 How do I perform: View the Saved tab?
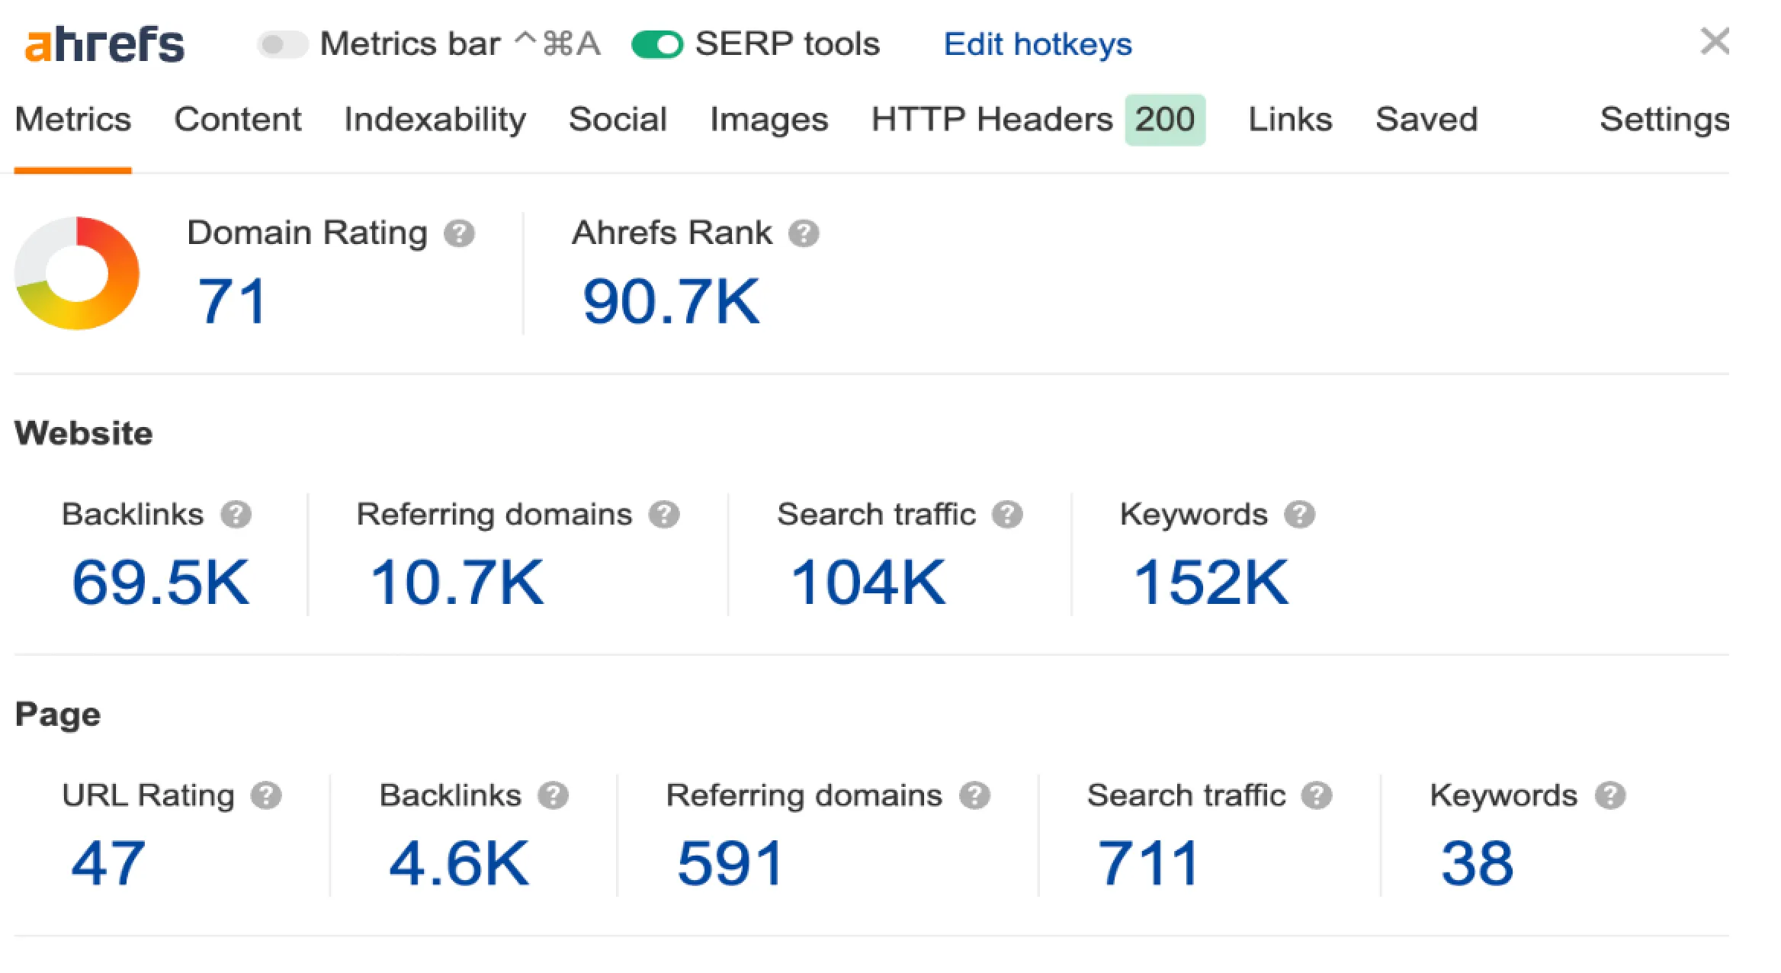(x=1426, y=120)
